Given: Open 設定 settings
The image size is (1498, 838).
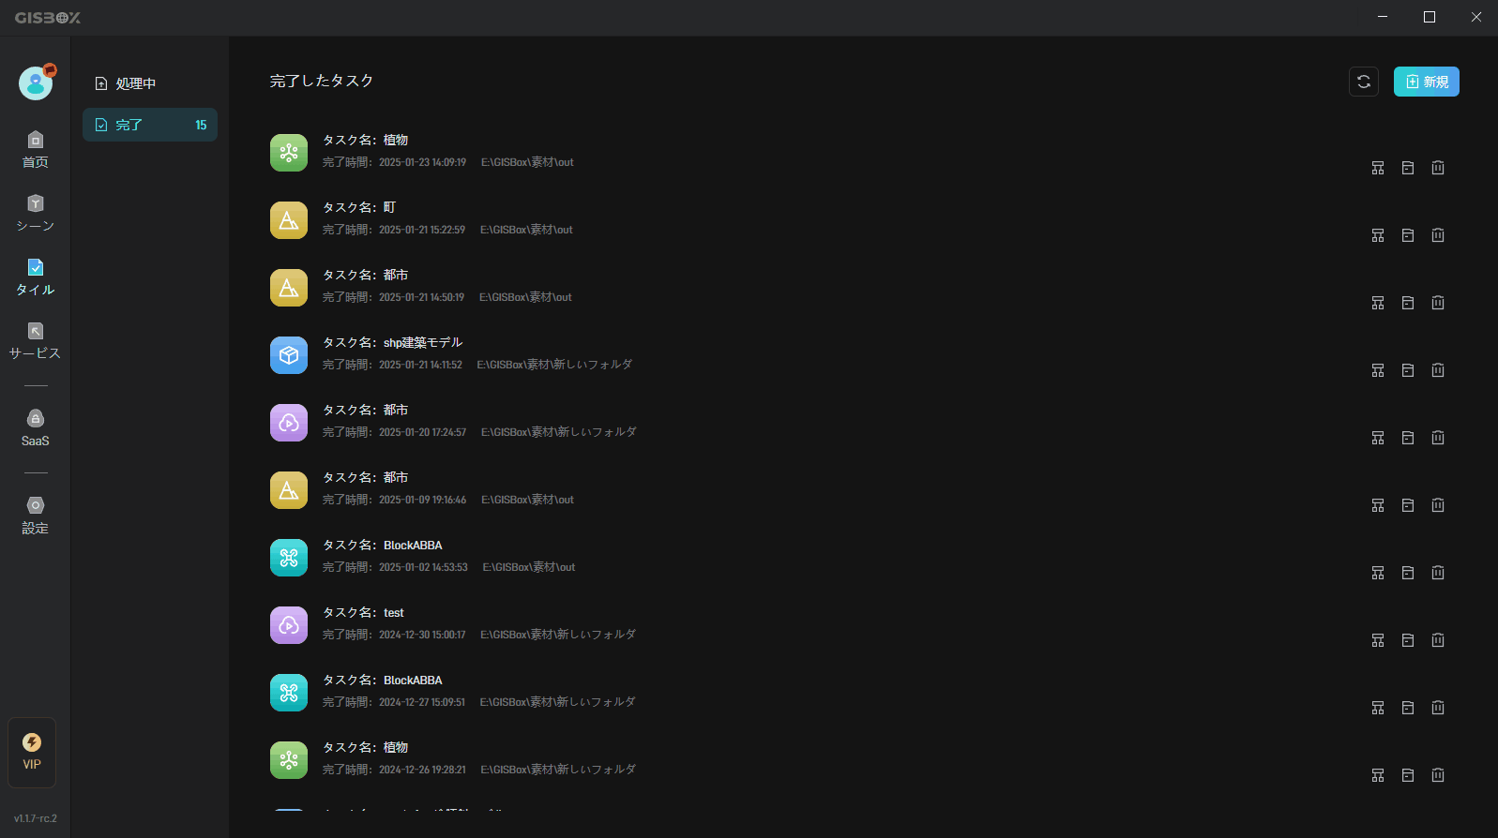Looking at the screenshot, I should tap(35, 516).
